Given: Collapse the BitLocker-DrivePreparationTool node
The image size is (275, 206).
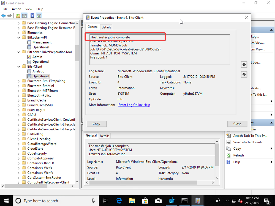Looking at the screenshot, I should (19, 52).
